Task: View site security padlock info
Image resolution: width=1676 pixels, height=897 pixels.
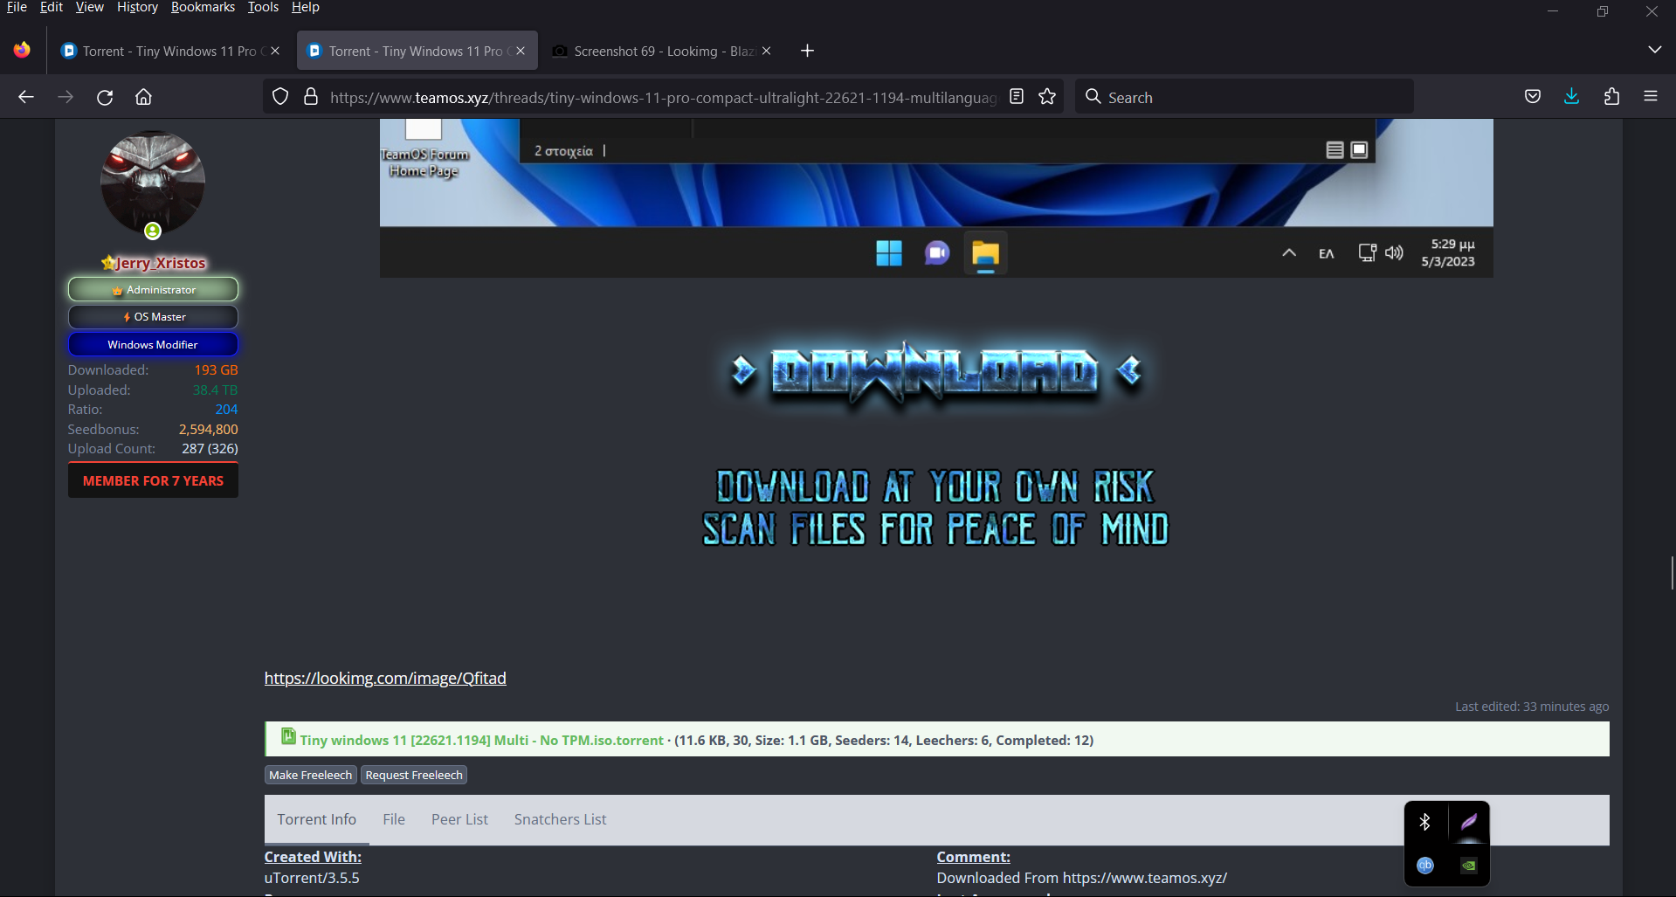Action: [310, 97]
